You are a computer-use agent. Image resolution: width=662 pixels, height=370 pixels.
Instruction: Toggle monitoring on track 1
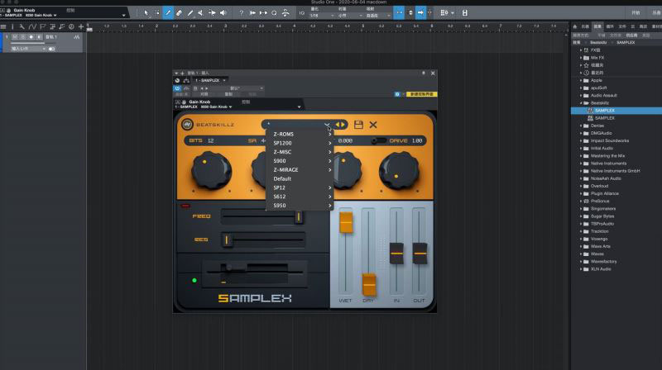click(x=39, y=37)
